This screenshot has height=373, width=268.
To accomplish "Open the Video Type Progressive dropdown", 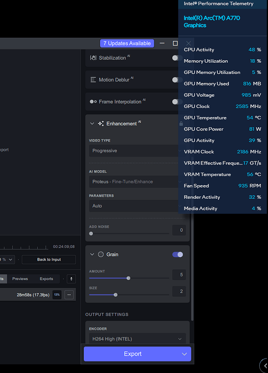I will click(134, 151).
